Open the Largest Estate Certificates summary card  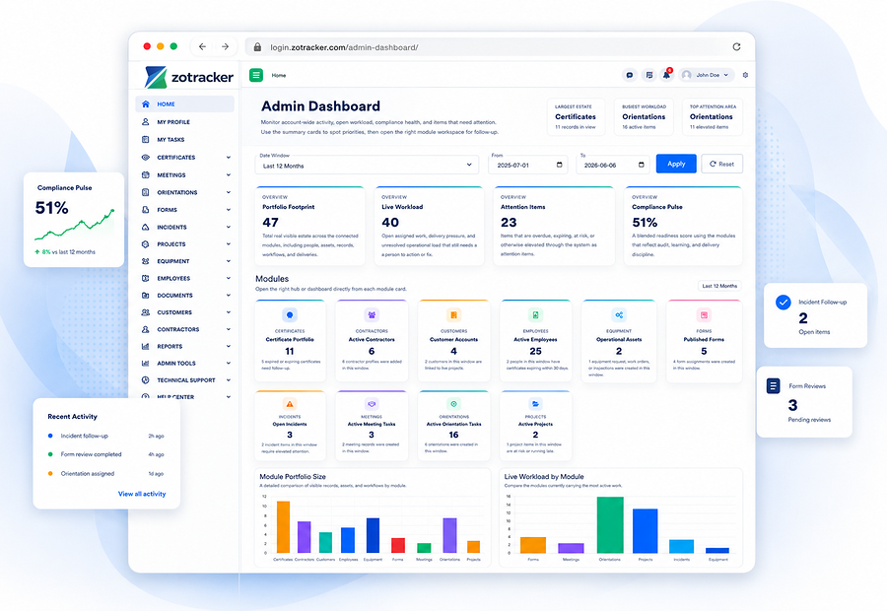[576, 117]
